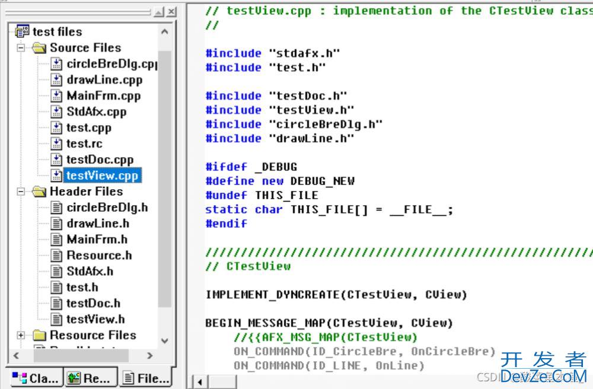Select test.h in Header Files

click(x=82, y=288)
